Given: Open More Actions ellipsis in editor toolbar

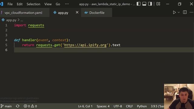Looking at the screenshot, I should [191, 12].
